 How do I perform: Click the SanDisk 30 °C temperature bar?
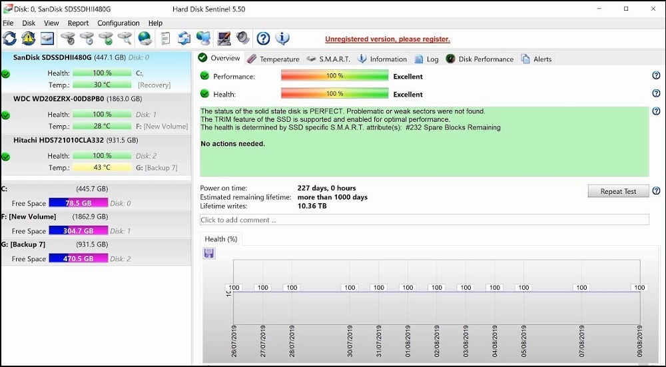coord(102,85)
